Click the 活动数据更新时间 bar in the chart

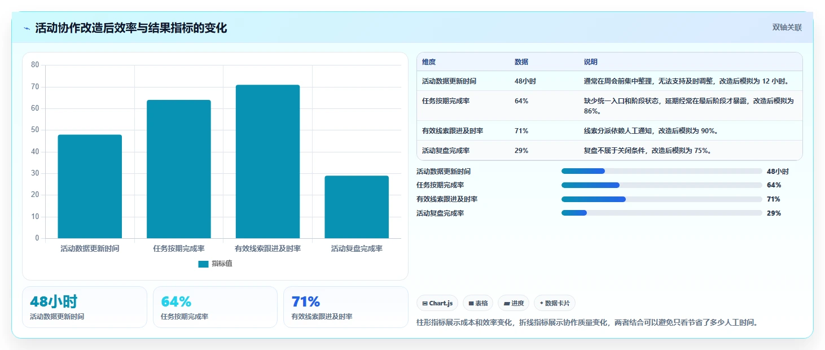click(90, 186)
